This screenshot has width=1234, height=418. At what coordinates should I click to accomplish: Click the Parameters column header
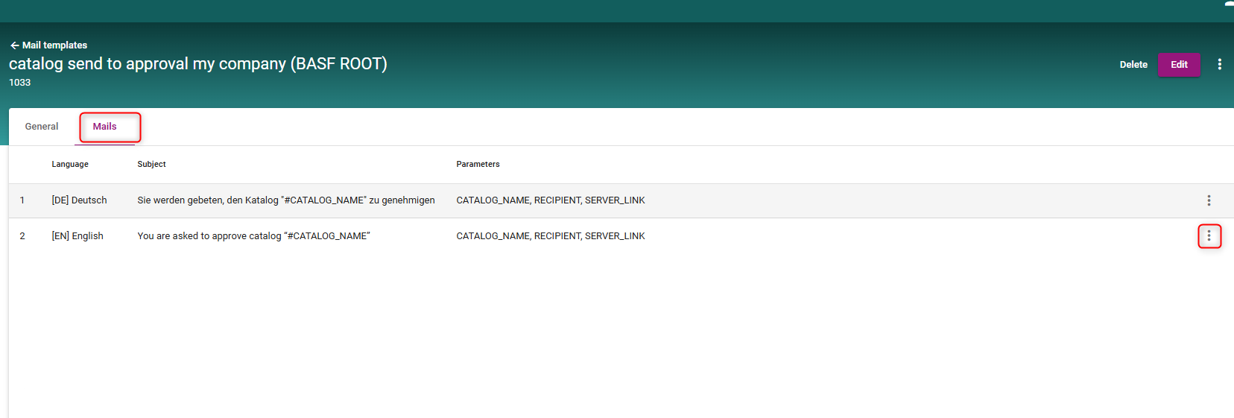point(478,165)
